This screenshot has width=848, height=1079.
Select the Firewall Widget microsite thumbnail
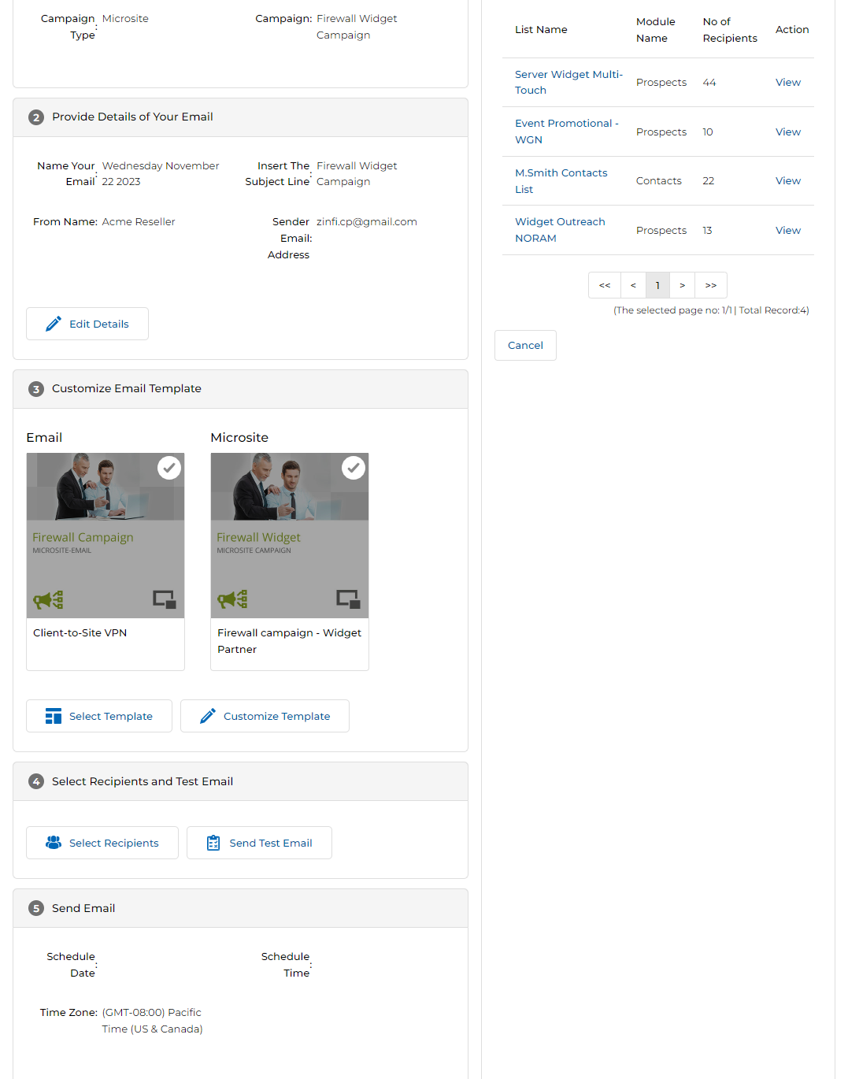(x=290, y=536)
